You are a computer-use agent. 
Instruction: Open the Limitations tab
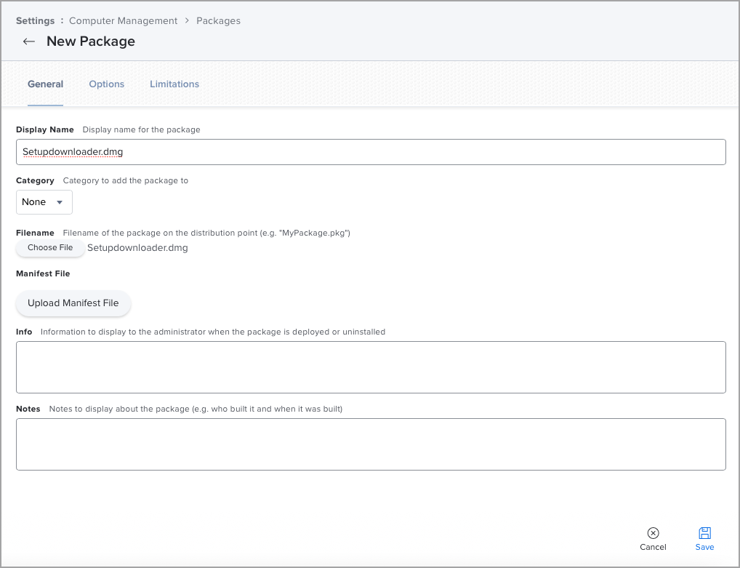[x=174, y=84]
